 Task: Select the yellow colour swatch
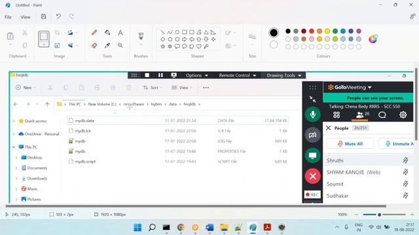[x=327, y=31]
